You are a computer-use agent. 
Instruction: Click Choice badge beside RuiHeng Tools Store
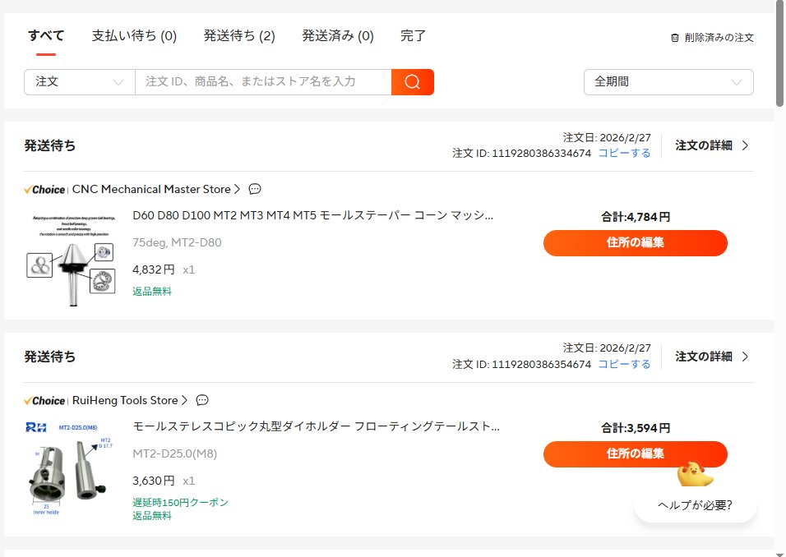coord(45,401)
